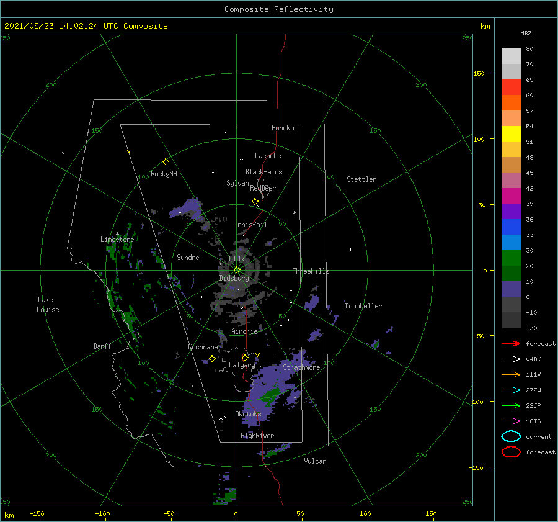Click the yellow diamond marker below Cochrane
This screenshot has width=558, height=522.
click(212, 358)
